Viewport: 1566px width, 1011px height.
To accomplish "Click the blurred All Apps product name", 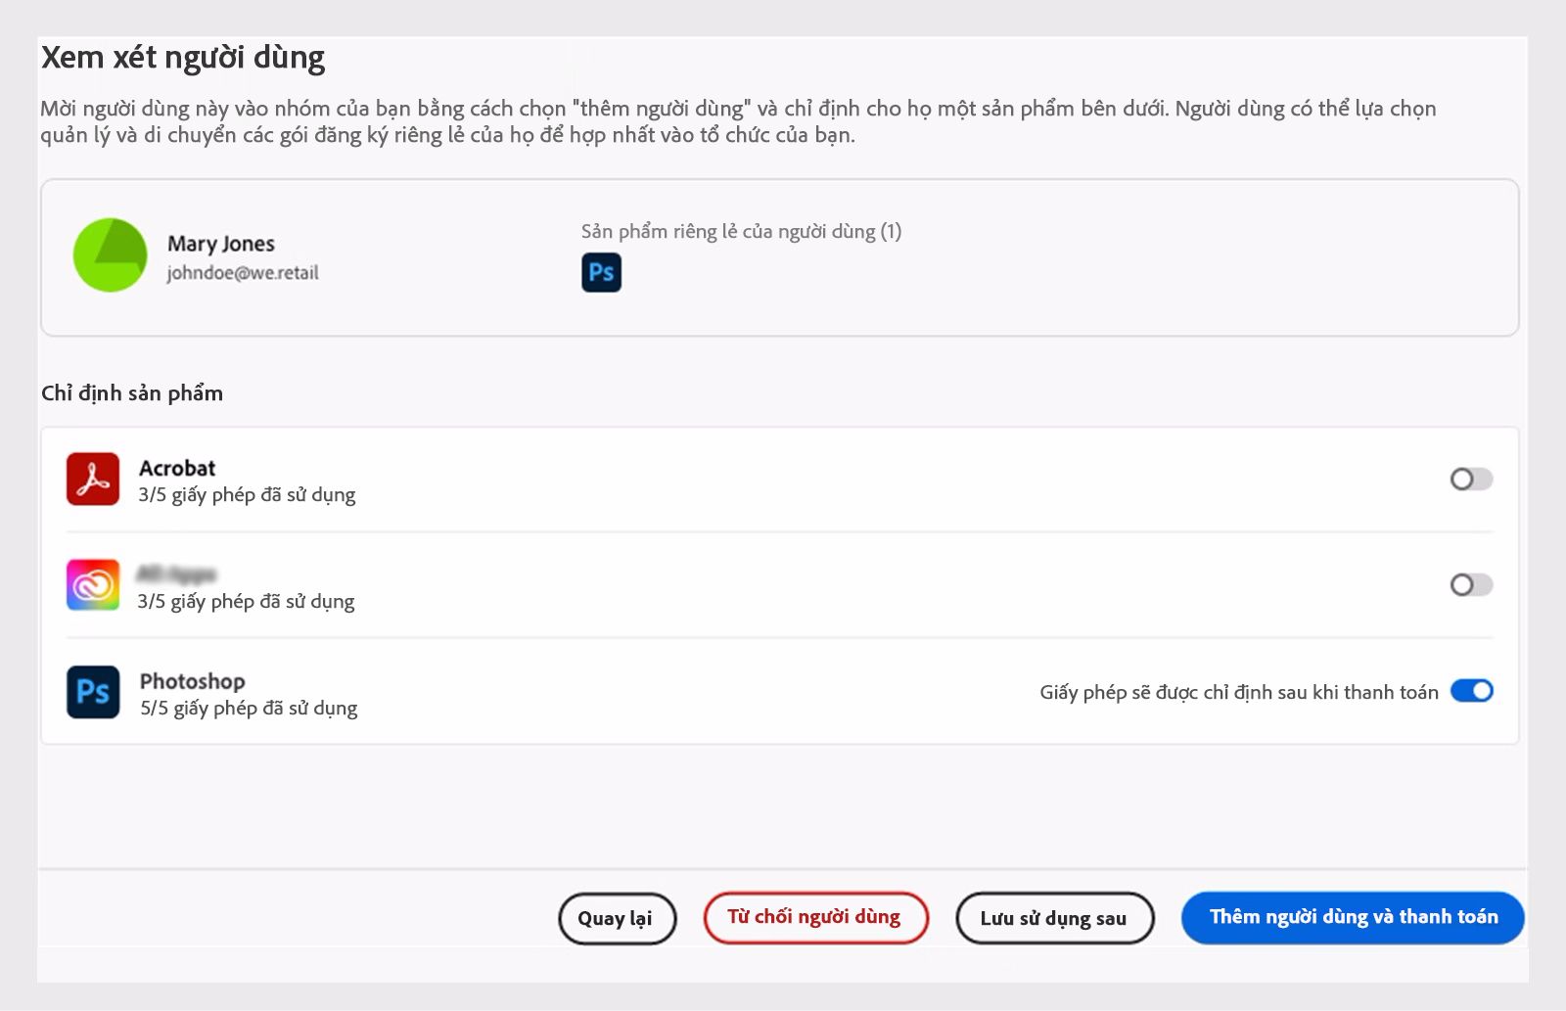I will click(x=176, y=574).
